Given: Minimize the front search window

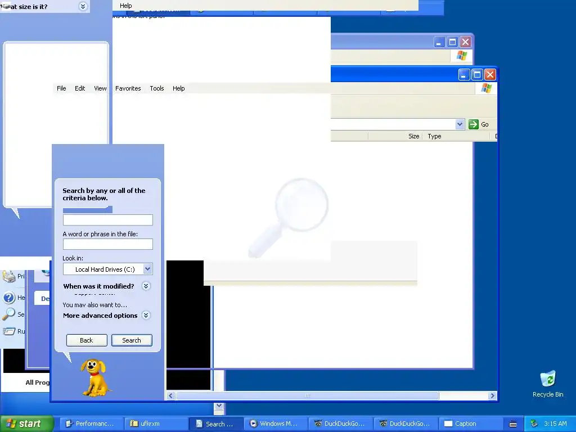Looking at the screenshot, I should click(464, 75).
